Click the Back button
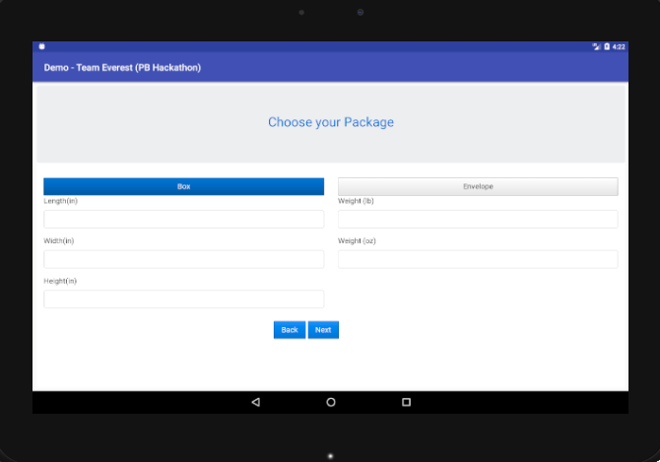The height and width of the screenshot is (462, 660). (x=290, y=330)
